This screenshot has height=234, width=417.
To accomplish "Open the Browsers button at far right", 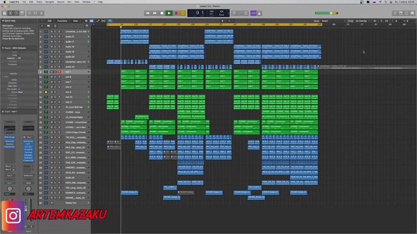I will tap(412, 13).
